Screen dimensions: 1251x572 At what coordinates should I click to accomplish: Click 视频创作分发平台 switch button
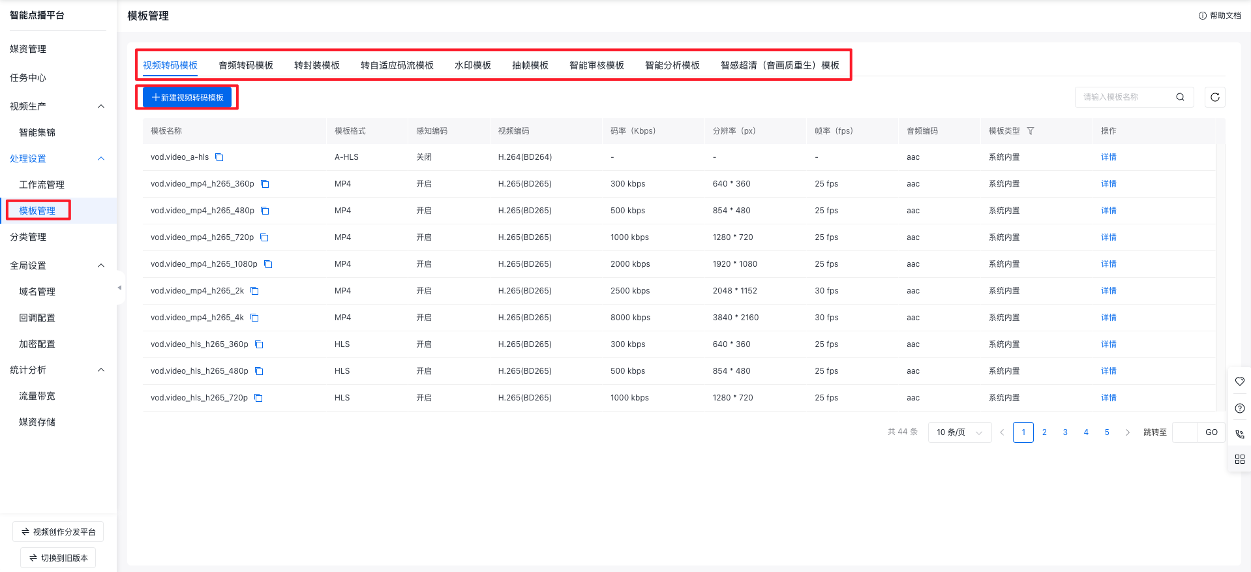pyautogui.click(x=58, y=532)
